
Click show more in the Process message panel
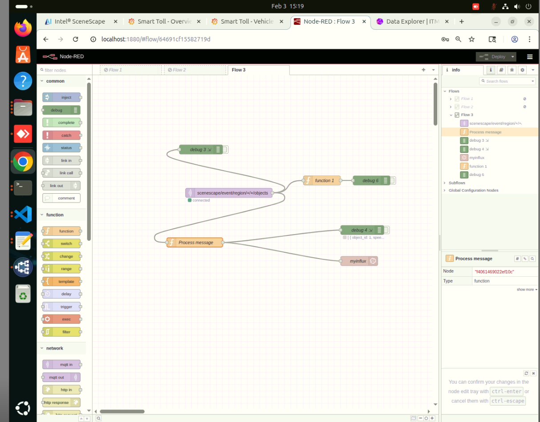tap(526, 289)
